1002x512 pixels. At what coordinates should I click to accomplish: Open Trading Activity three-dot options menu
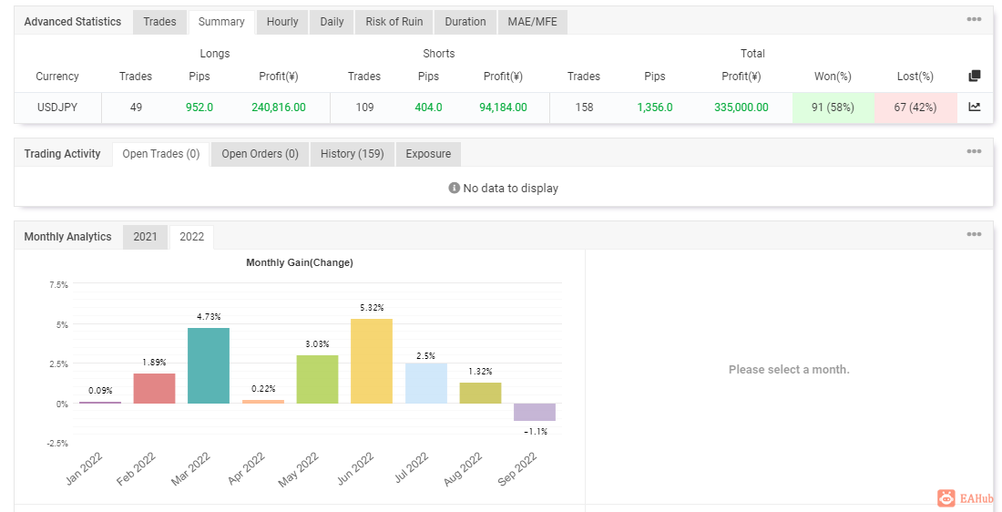974,152
